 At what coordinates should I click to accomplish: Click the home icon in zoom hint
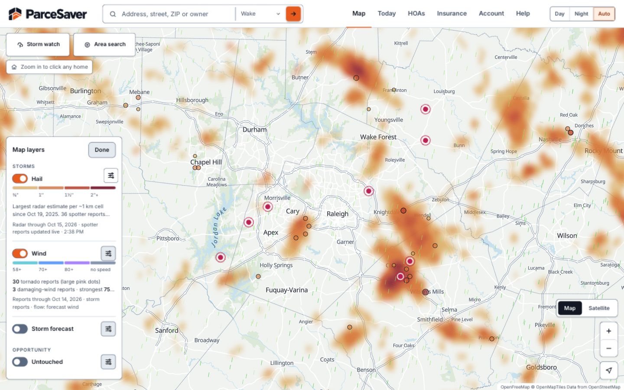coord(14,67)
